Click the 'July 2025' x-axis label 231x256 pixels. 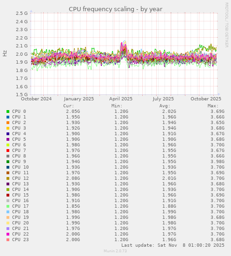coord(163,99)
